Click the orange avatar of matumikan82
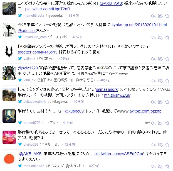This screenshot has width=173, height=171. [9, 159]
